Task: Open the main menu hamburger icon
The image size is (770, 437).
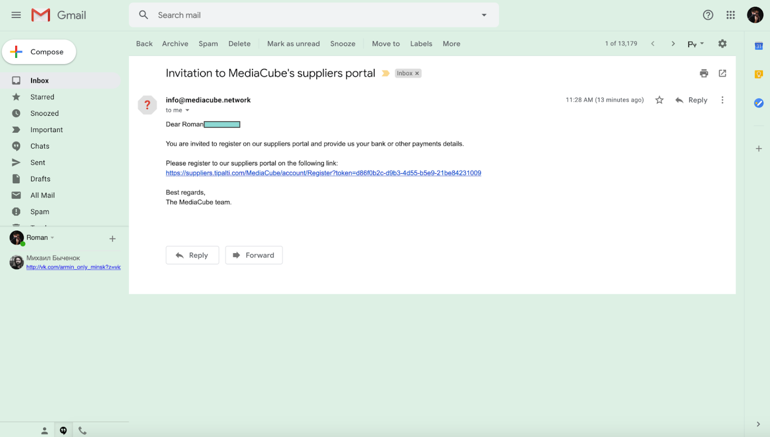Action: pyautogui.click(x=16, y=15)
